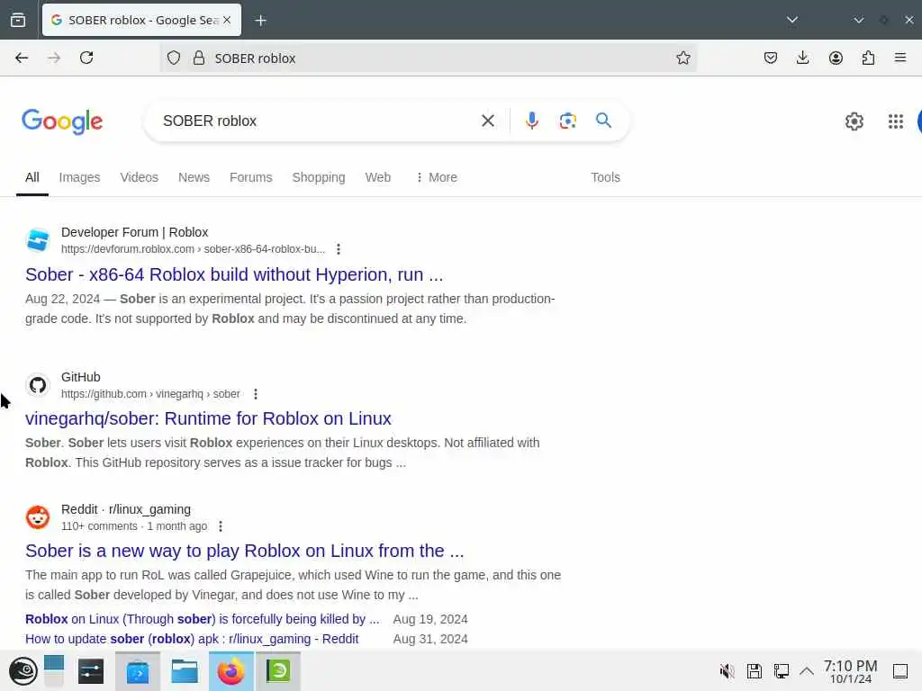View site security lock info

click(199, 58)
